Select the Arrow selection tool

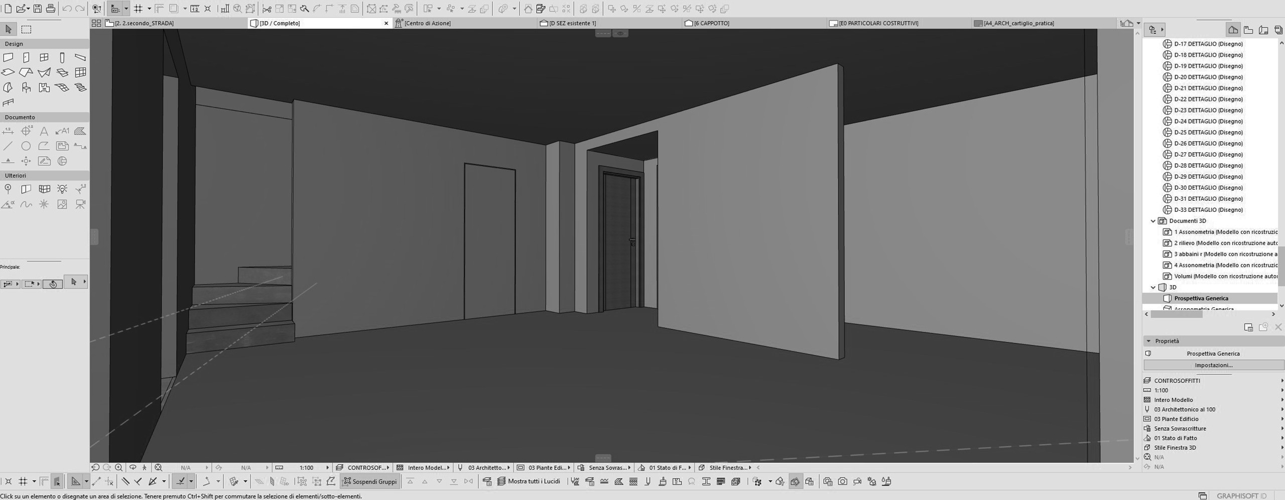(9, 30)
